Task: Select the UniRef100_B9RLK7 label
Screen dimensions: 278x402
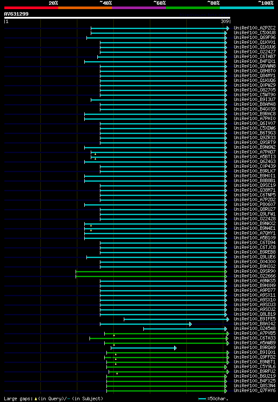Action: click(255, 171)
